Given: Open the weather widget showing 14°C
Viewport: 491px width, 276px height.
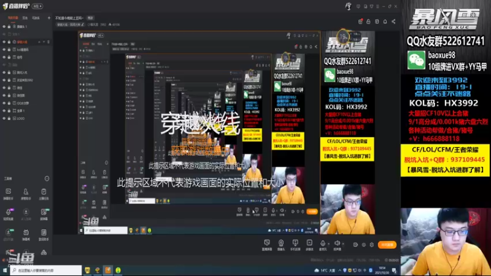Looking at the screenshot, I should pos(325,270).
